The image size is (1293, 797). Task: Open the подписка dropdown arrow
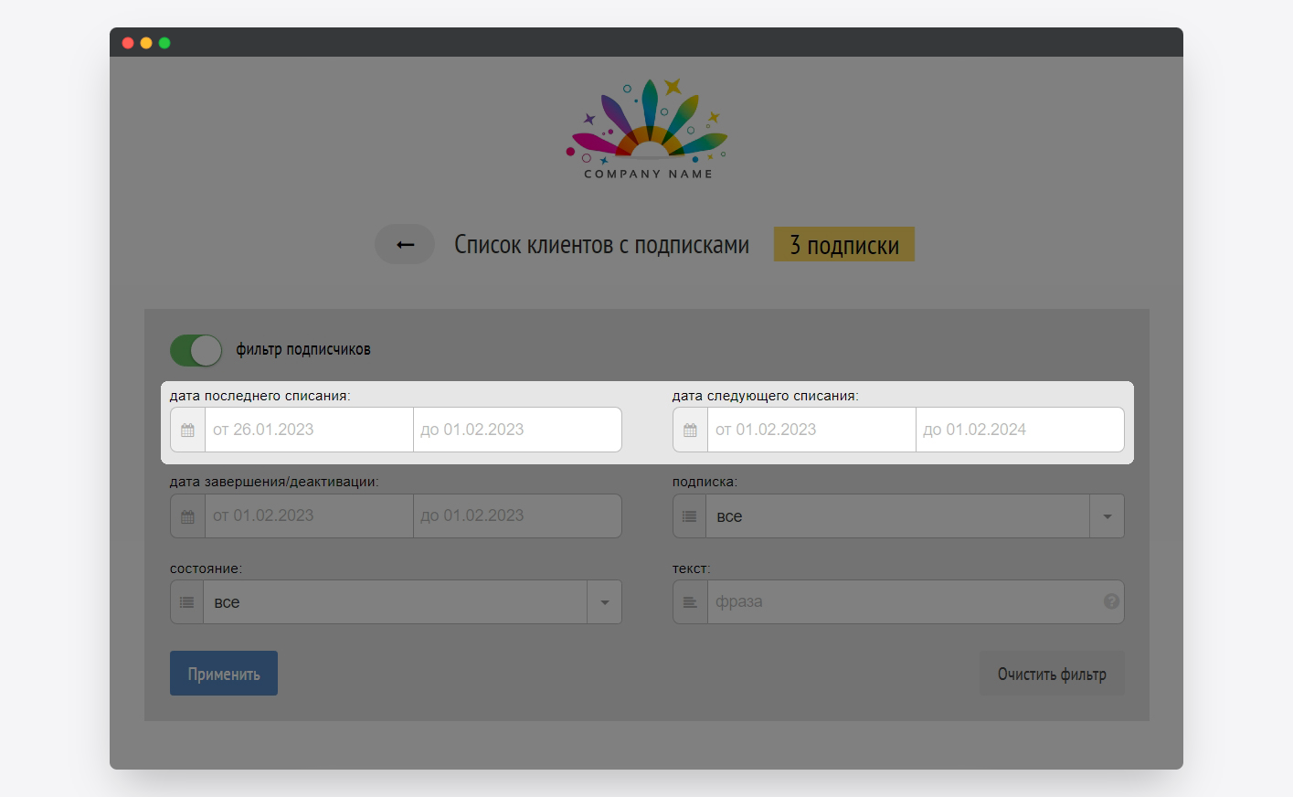(1107, 516)
